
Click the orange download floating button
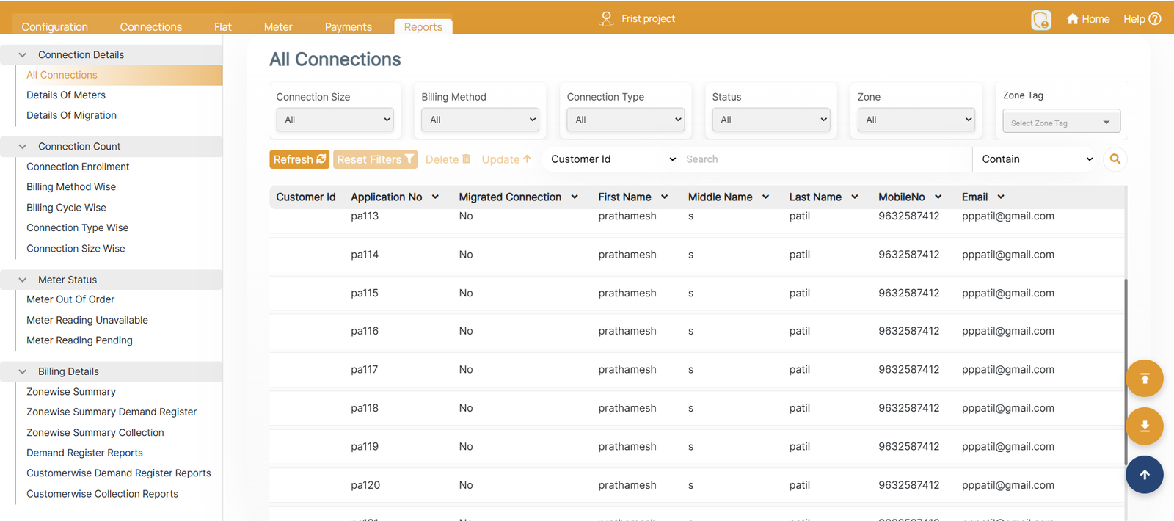pos(1145,426)
